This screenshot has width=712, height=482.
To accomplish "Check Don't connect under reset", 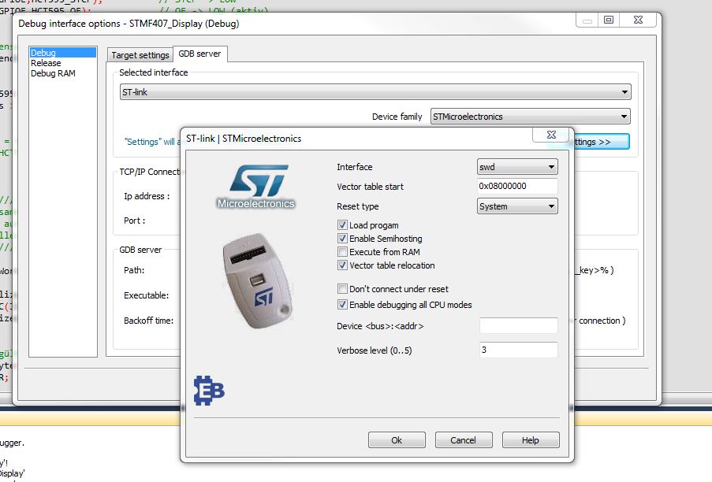I will 342,289.
